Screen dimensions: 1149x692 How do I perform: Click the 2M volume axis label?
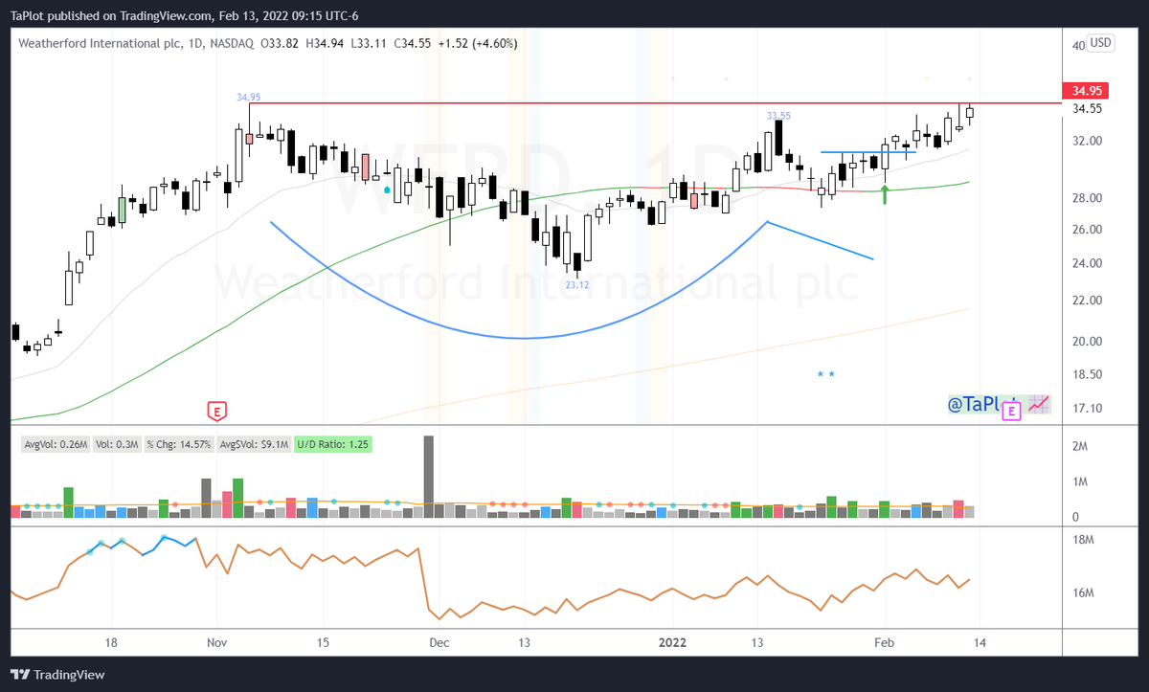1079,447
